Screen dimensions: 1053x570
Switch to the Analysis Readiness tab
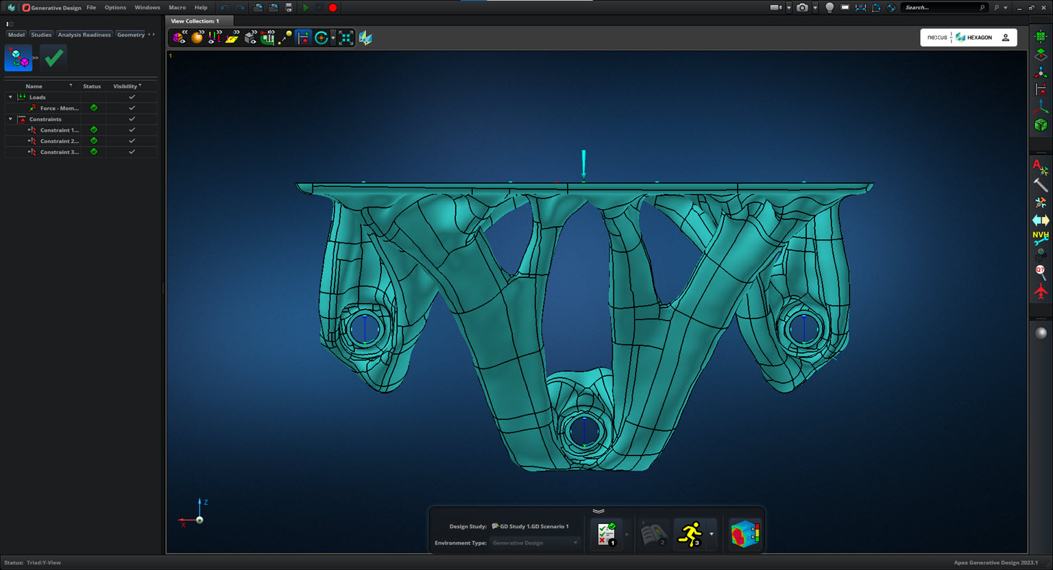84,34
